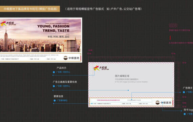Click the 产品标示 annotation heading

tap(62, 68)
